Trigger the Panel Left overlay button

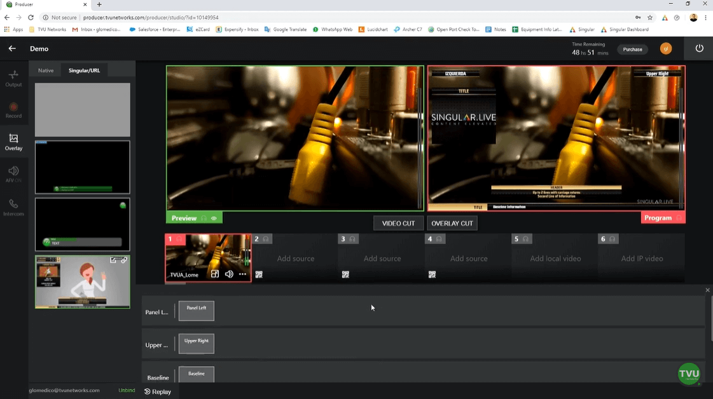click(197, 311)
